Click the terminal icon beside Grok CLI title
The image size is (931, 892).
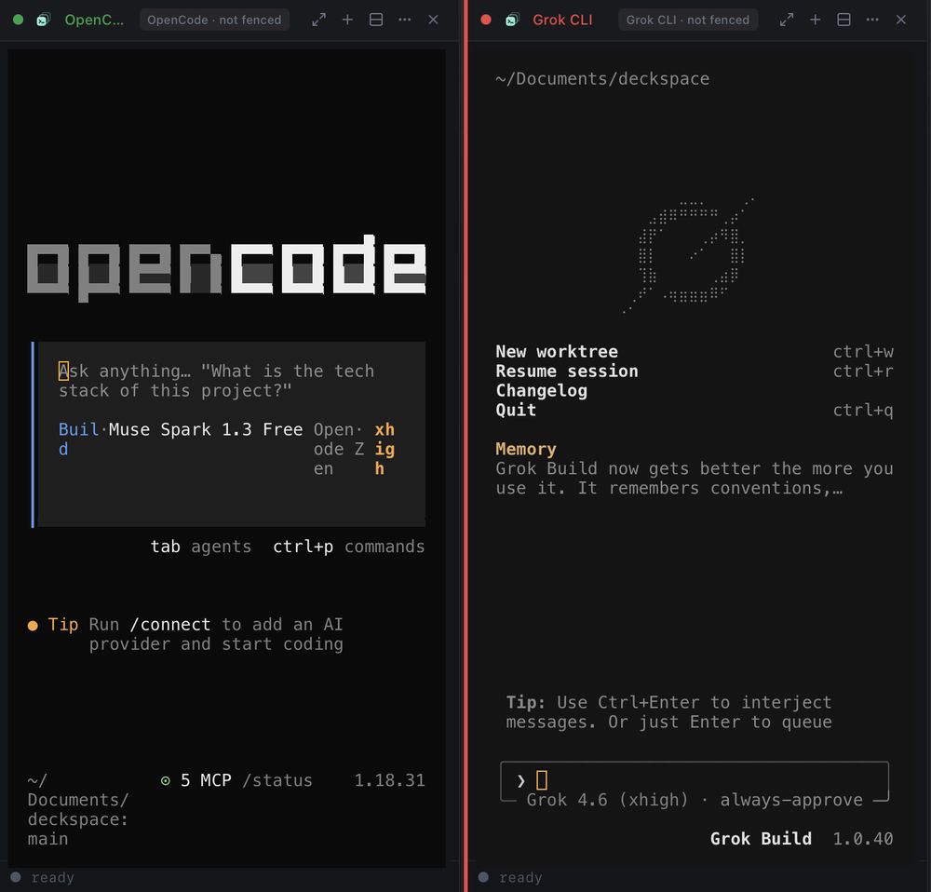point(512,20)
